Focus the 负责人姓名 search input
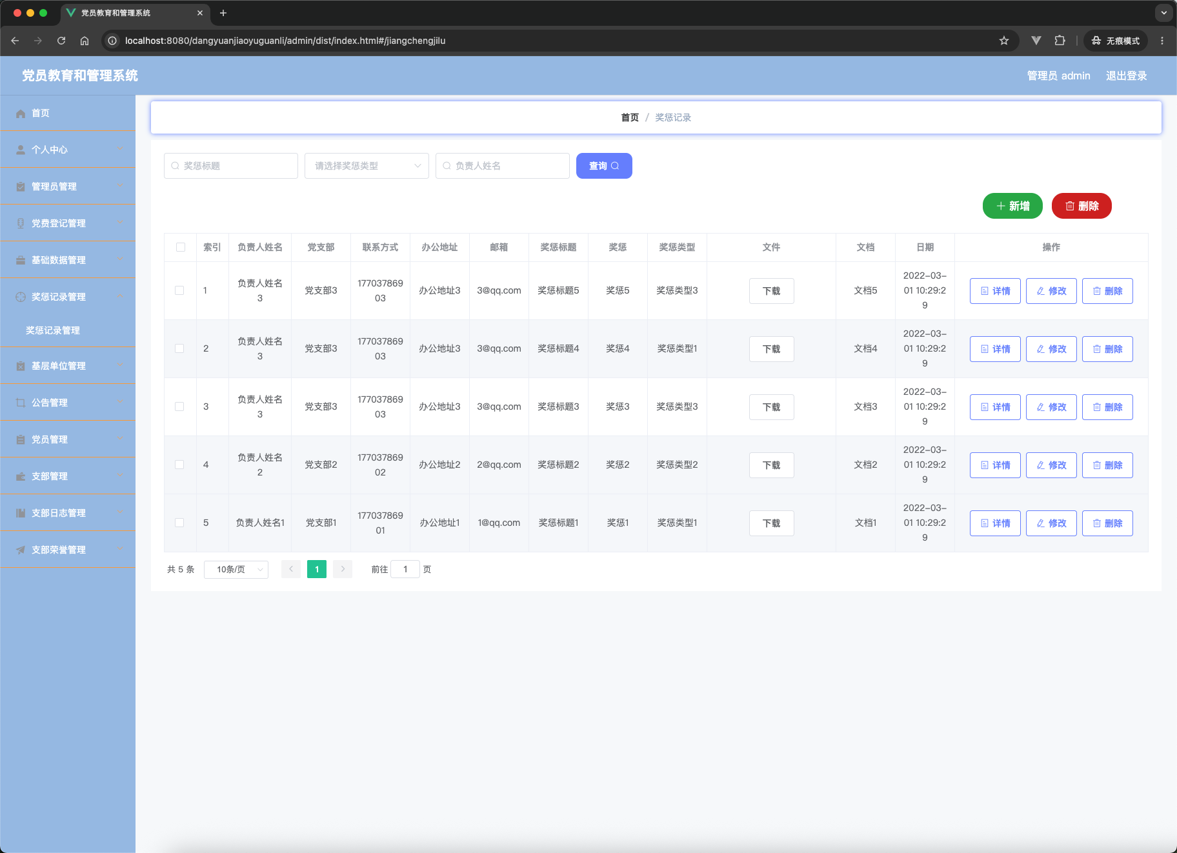1177x853 pixels. (x=503, y=166)
